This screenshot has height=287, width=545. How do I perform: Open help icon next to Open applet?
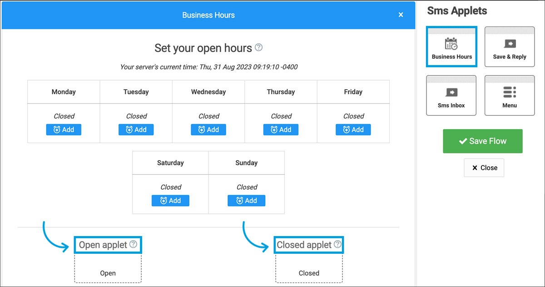coord(133,244)
